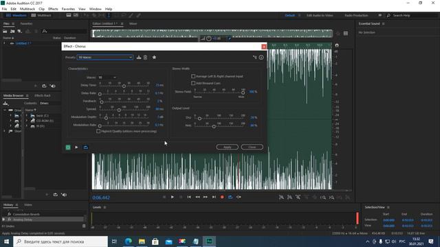Click the Stereo Field slider handle

pyautogui.click(x=243, y=93)
